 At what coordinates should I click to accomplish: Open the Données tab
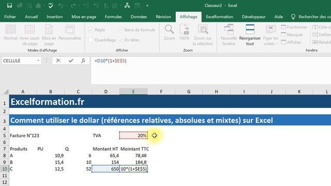tap(139, 17)
